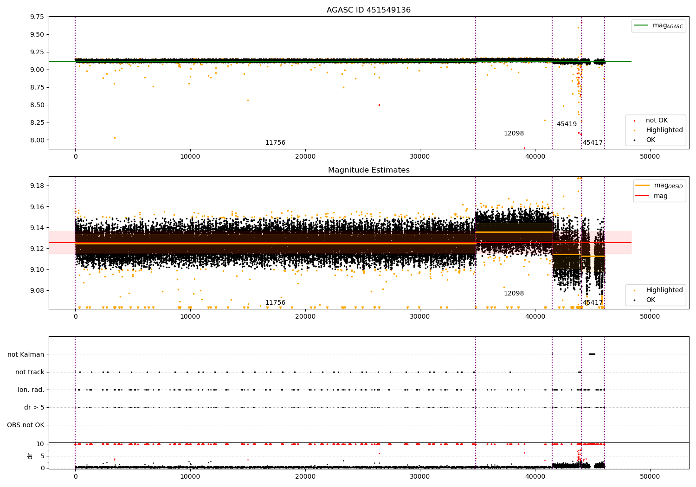
Task: Click 30000 x-tick under the top plot
Action: 420,157
